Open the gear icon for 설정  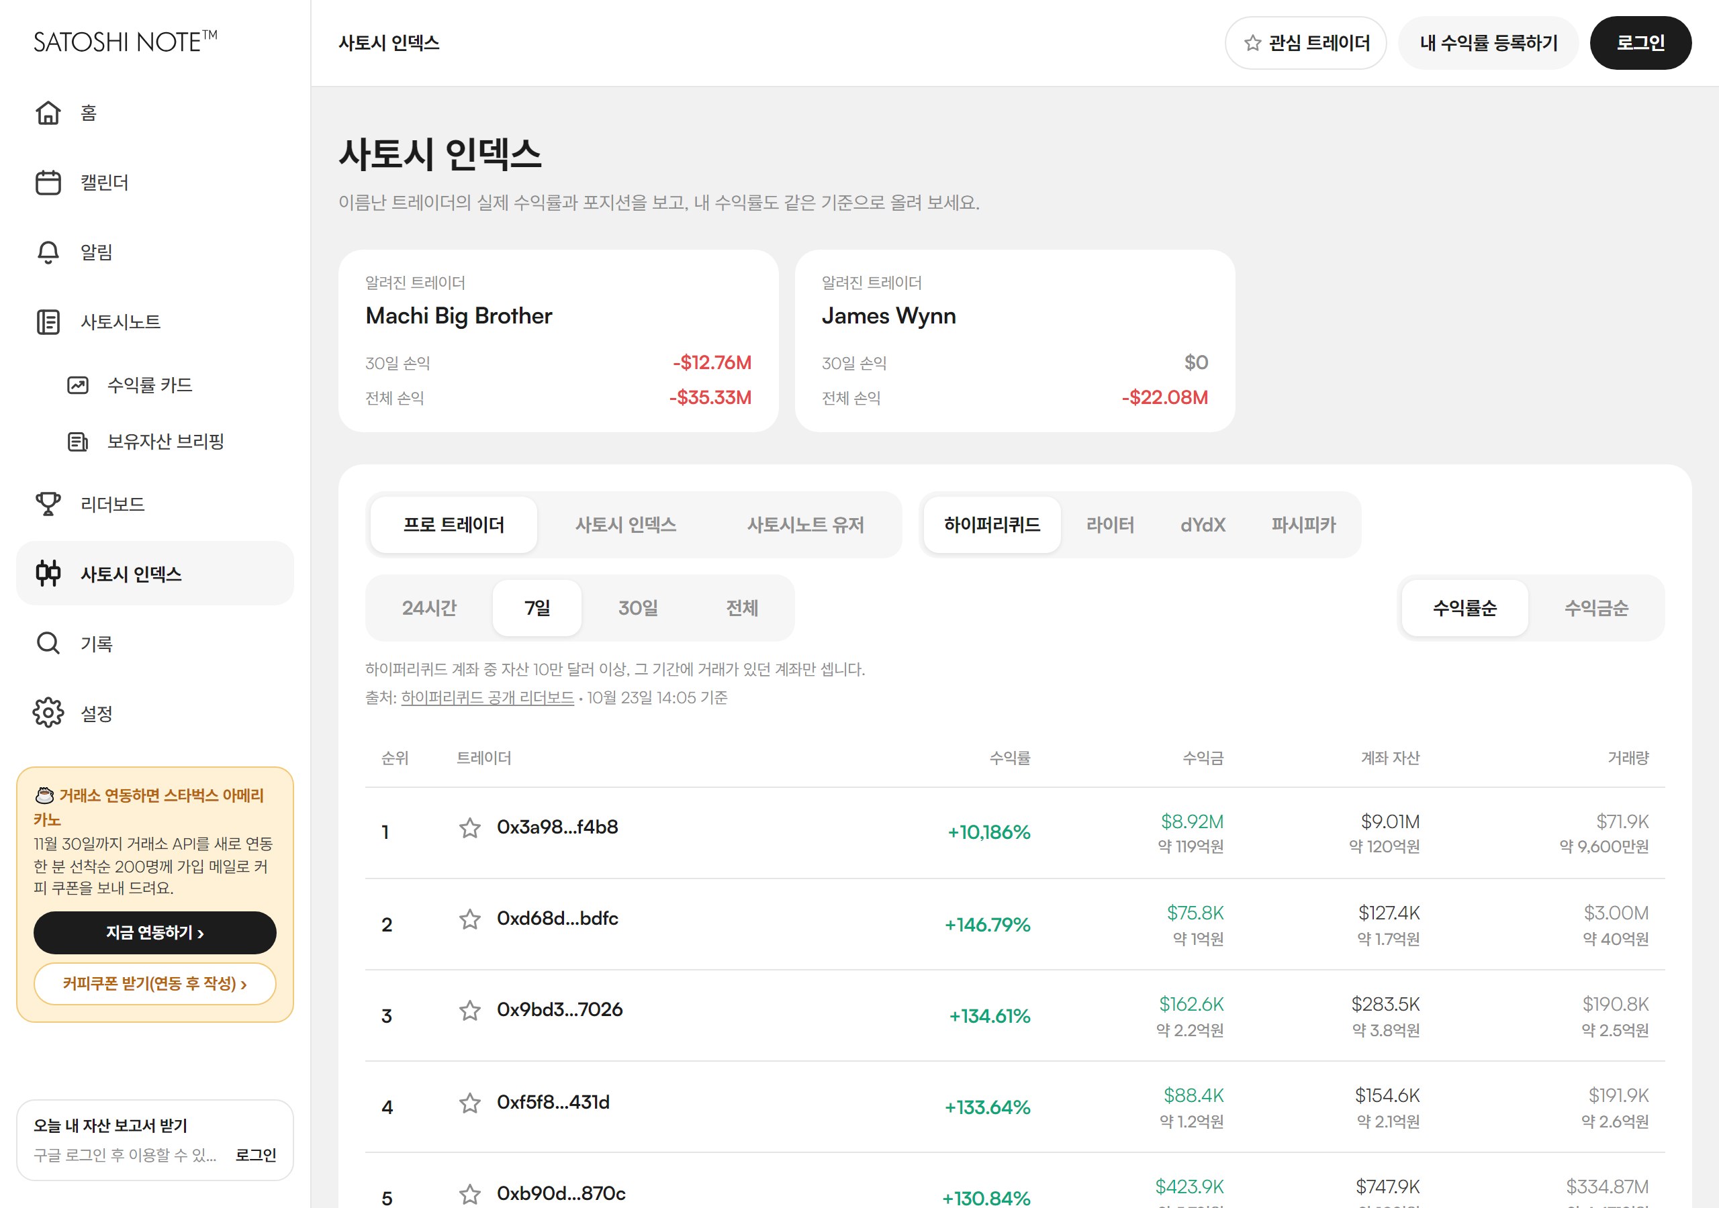pos(48,713)
